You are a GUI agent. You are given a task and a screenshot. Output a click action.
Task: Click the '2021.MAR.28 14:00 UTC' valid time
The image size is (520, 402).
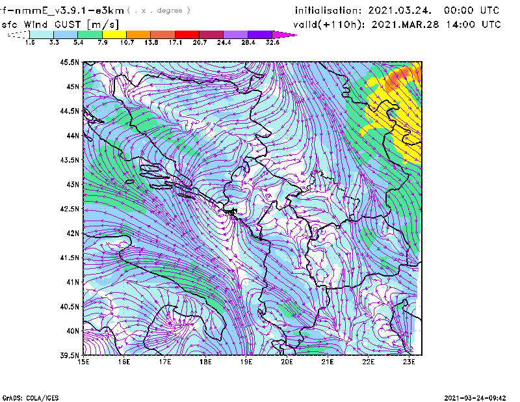[x=436, y=25]
